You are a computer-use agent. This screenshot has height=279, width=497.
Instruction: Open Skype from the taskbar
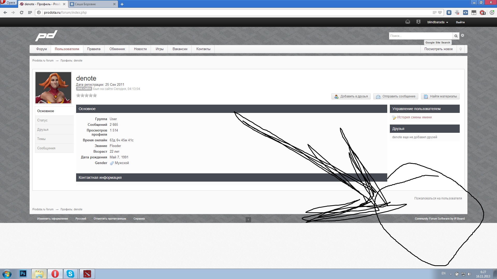coord(70,274)
